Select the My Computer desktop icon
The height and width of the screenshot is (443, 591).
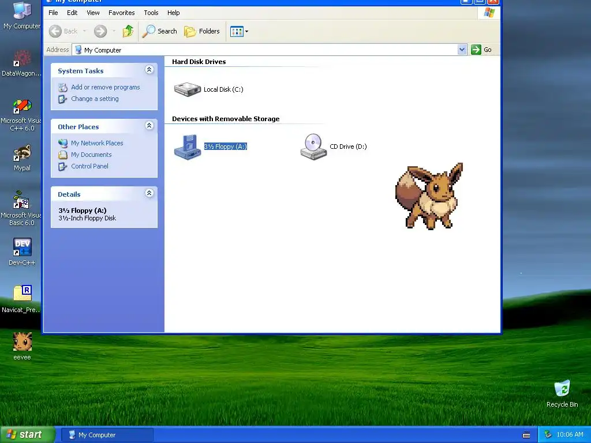point(22,16)
